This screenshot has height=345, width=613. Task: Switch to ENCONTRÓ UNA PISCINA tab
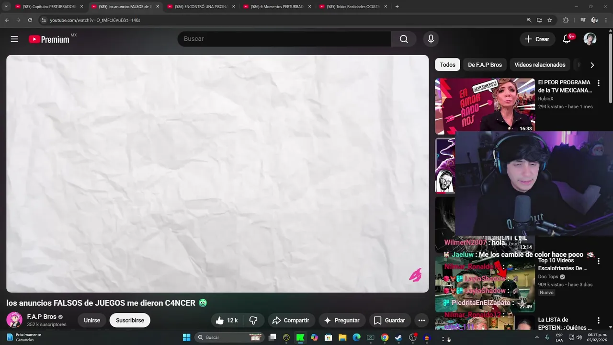201,7
